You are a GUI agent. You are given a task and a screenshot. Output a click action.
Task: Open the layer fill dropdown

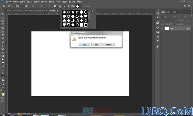pos(188,24)
